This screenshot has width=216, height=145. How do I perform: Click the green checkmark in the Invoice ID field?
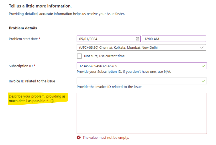click(203, 81)
